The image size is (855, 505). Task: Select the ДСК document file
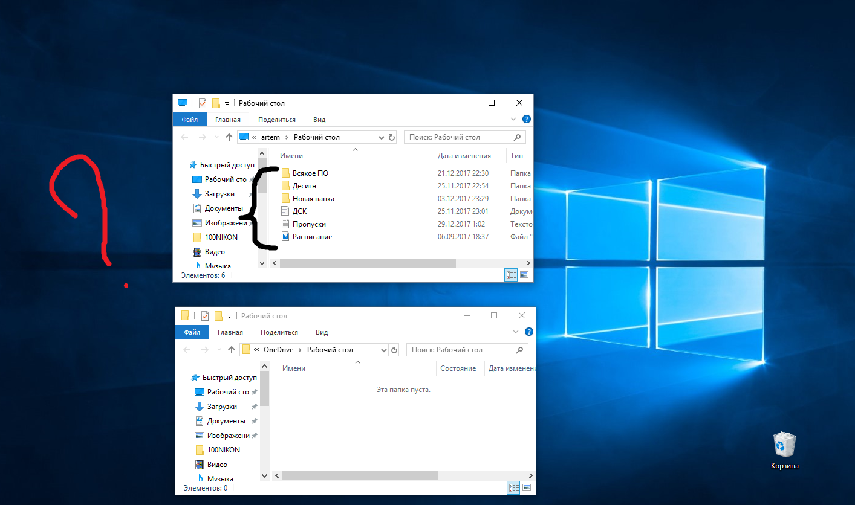click(x=300, y=211)
